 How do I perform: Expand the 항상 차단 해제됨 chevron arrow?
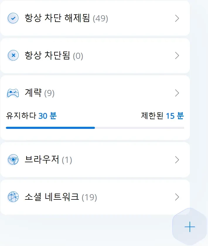click(x=177, y=18)
